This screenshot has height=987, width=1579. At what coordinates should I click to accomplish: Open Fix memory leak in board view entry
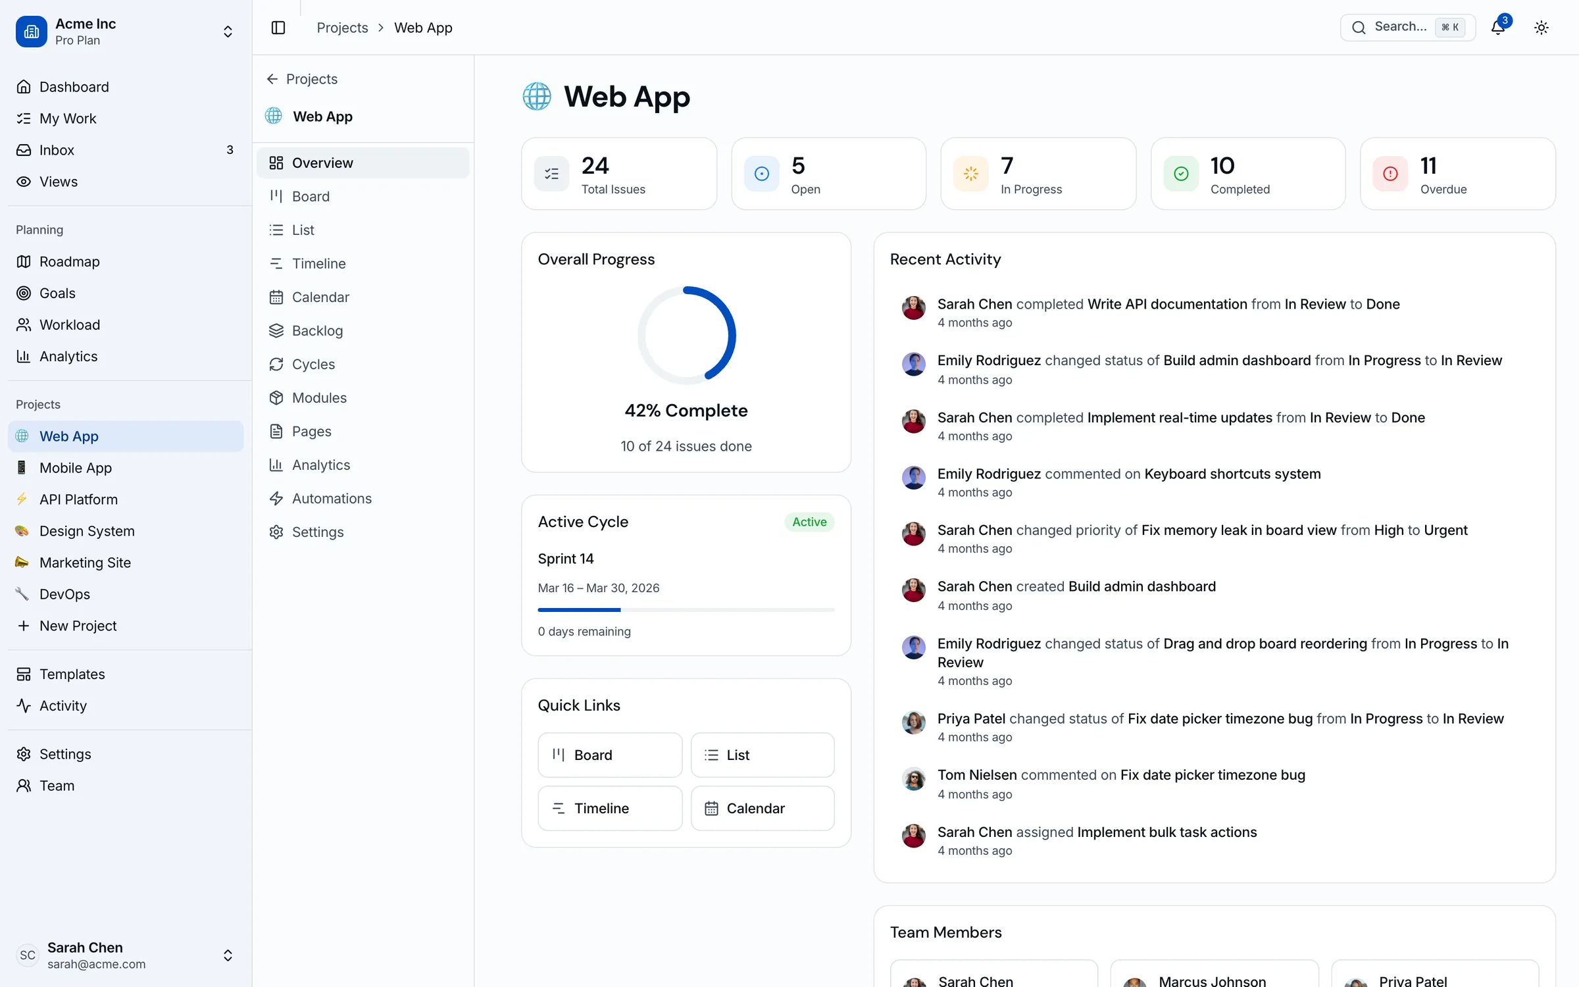pos(1239,530)
